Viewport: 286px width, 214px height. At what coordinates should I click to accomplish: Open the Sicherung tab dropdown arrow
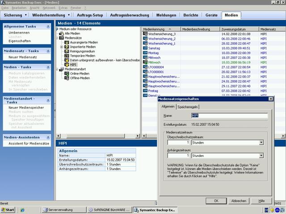click(26, 15)
